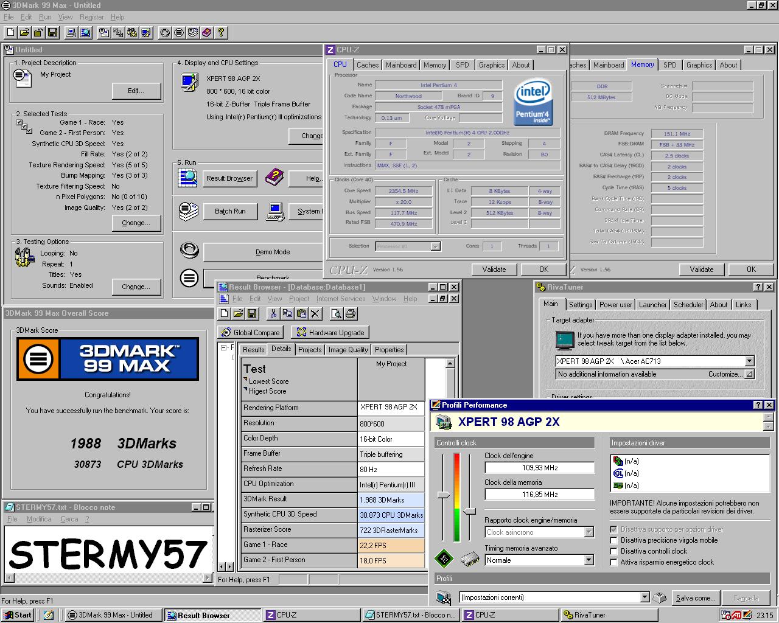Click the batch run stacked-pages icon in 3DMark toolbar

193,32
